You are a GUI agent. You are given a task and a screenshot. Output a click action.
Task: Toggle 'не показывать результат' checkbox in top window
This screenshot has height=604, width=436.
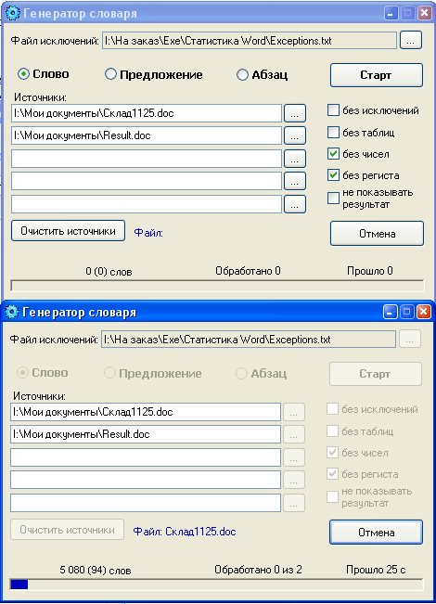coord(333,198)
